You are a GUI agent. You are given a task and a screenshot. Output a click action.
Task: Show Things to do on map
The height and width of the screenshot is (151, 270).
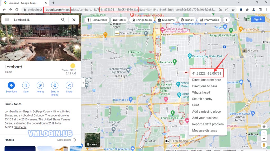tap(142, 20)
